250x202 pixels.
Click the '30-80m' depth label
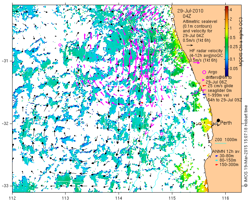point(227,156)
